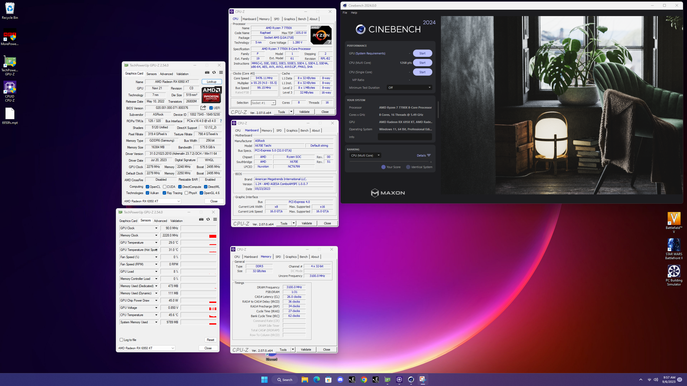687x386 pixels.
Task: Open Windows Start menu
Action: pyautogui.click(x=264, y=380)
